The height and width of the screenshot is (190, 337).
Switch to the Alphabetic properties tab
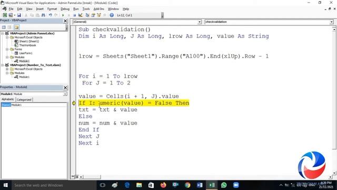(8, 99)
